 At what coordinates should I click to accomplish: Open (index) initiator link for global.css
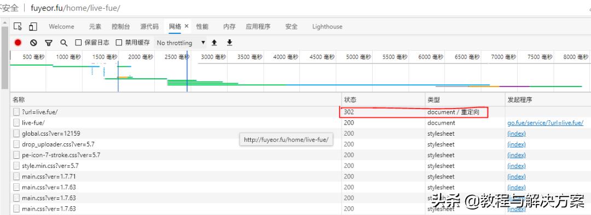(517, 133)
